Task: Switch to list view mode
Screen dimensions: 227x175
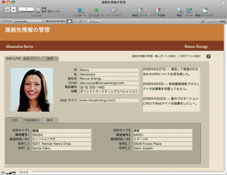Action: (x=75, y=21)
